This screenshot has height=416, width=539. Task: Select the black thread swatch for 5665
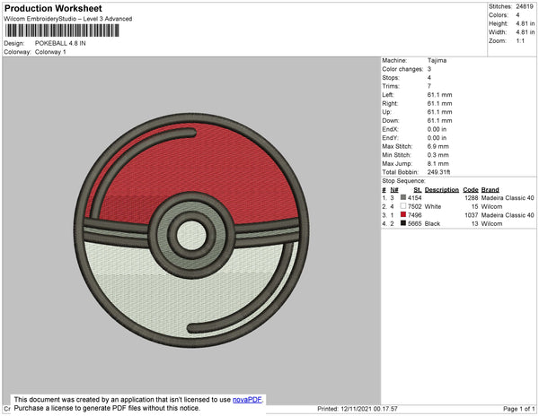pyautogui.click(x=403, y=223)
